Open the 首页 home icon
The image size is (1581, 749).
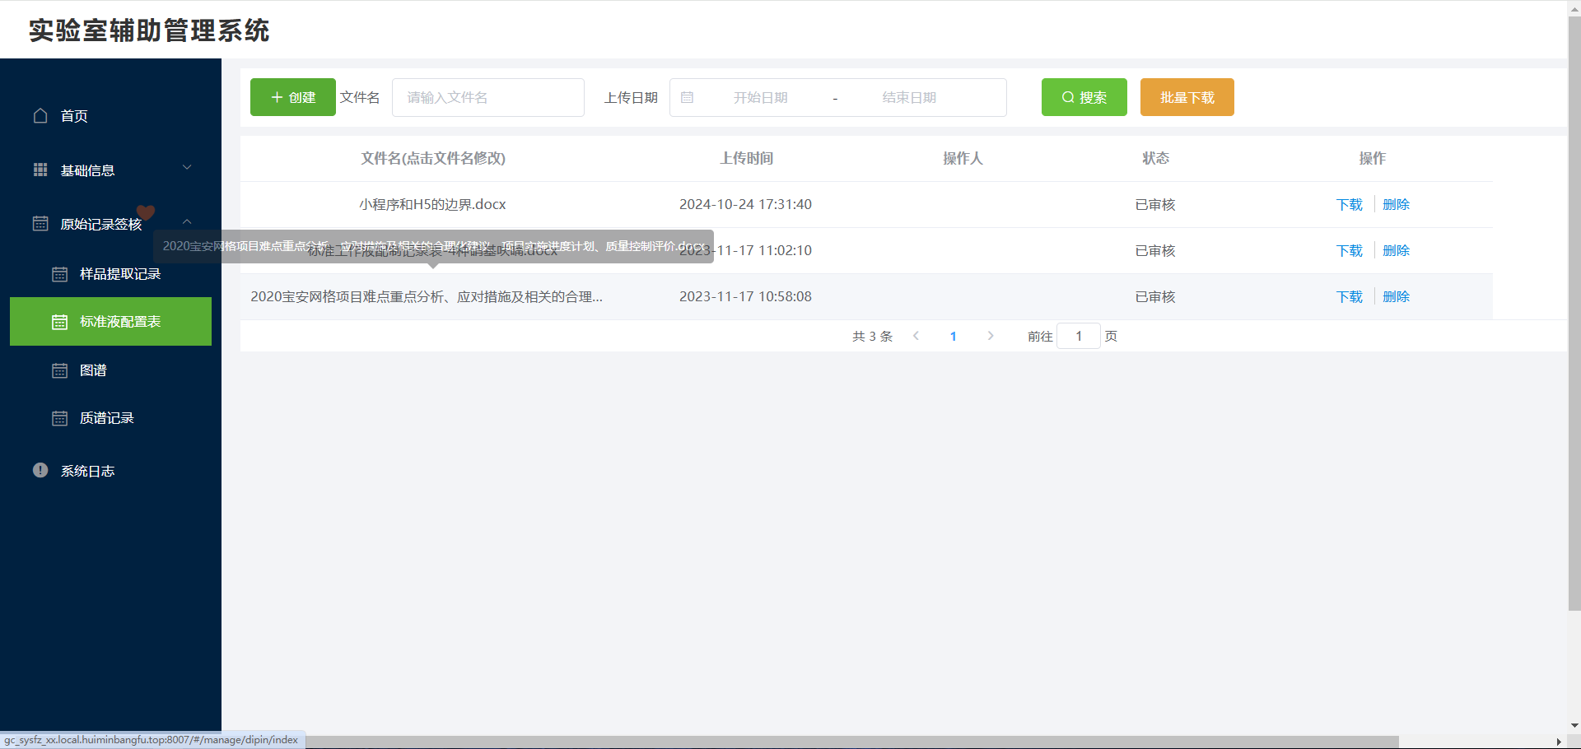tap(40, 115)
